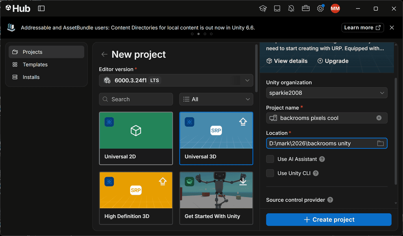
Task: Select the Universal 2D template card
Action: click(136, 138)
